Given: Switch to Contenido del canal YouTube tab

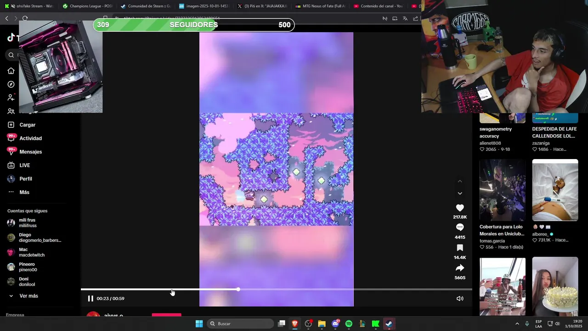Looking at the screenshot, I should click(378, 6).
